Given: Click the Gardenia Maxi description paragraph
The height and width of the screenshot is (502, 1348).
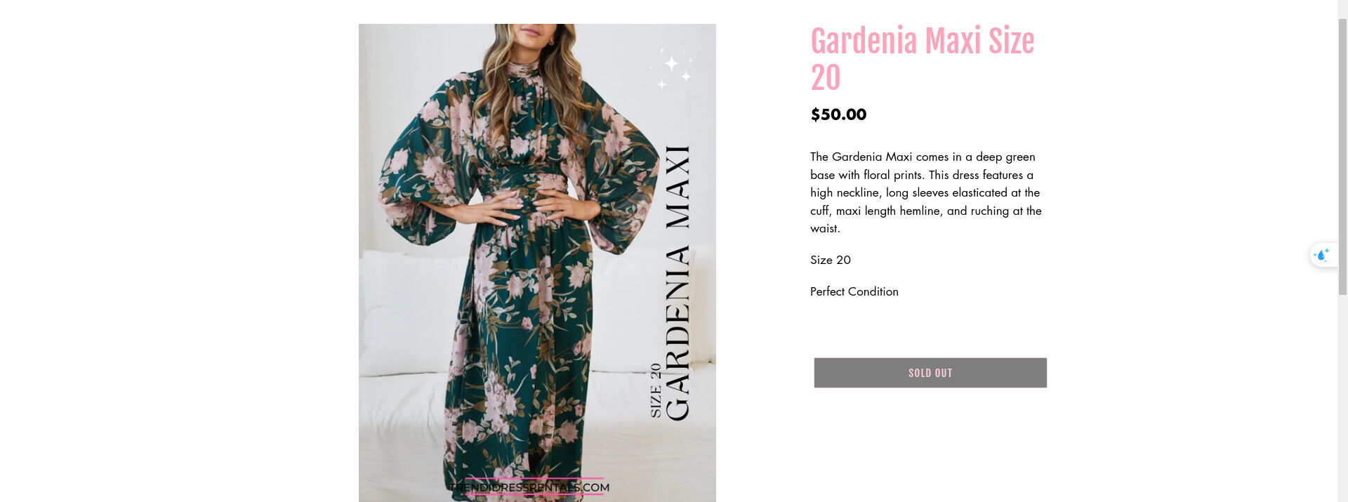Looking at the screenshot, I should click(926, 192).
